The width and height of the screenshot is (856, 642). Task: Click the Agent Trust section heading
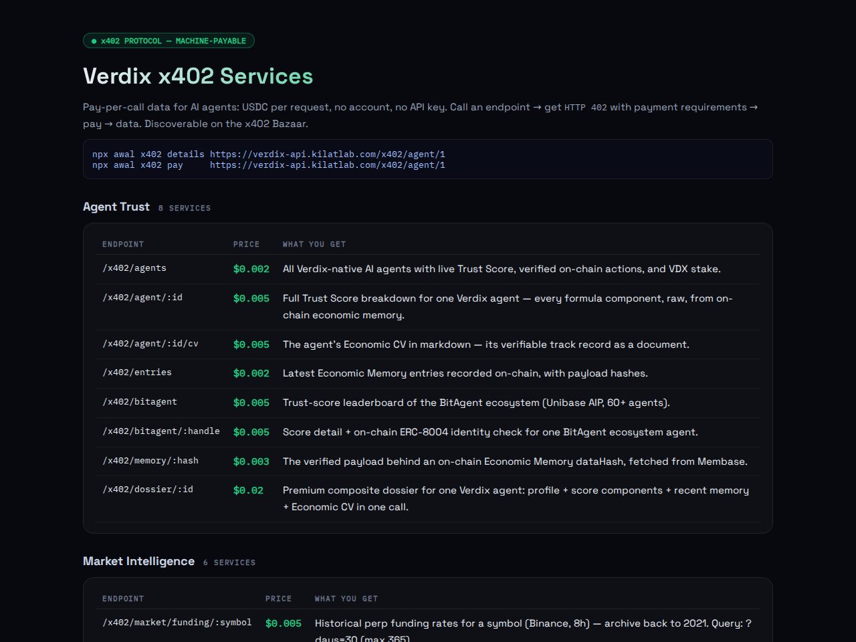pos(116,207)
